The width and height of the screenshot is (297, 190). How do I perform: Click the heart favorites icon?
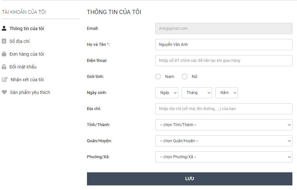click(4, 92)
